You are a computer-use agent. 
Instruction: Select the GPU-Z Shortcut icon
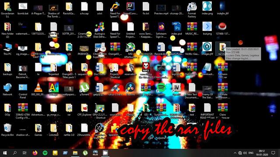click(x=100, y=111)
